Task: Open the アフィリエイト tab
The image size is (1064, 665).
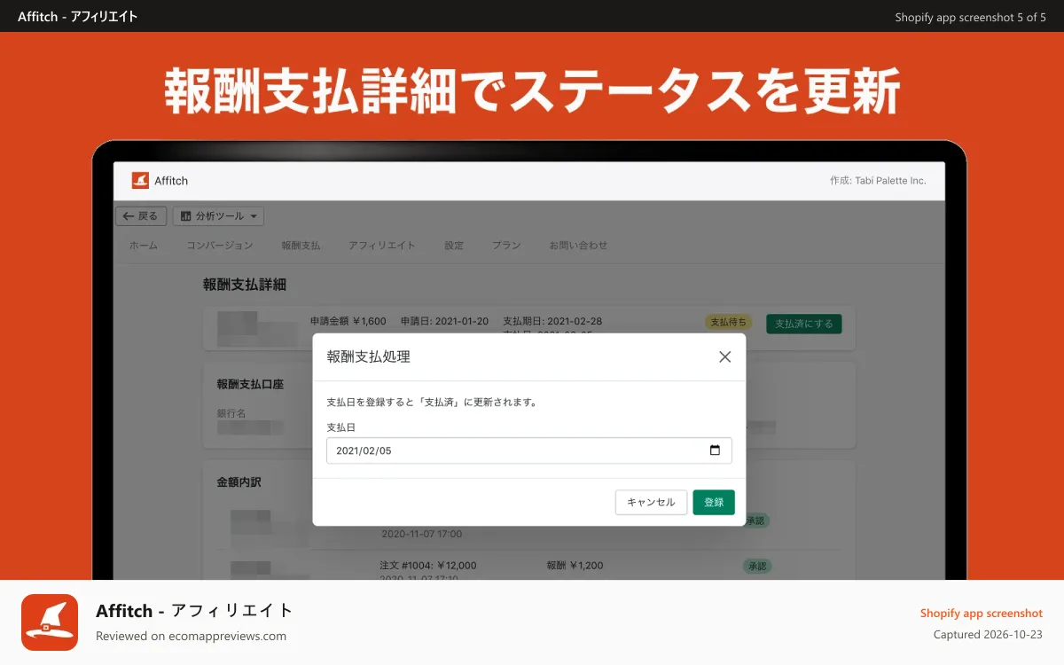Action: [x=382, y=246]
